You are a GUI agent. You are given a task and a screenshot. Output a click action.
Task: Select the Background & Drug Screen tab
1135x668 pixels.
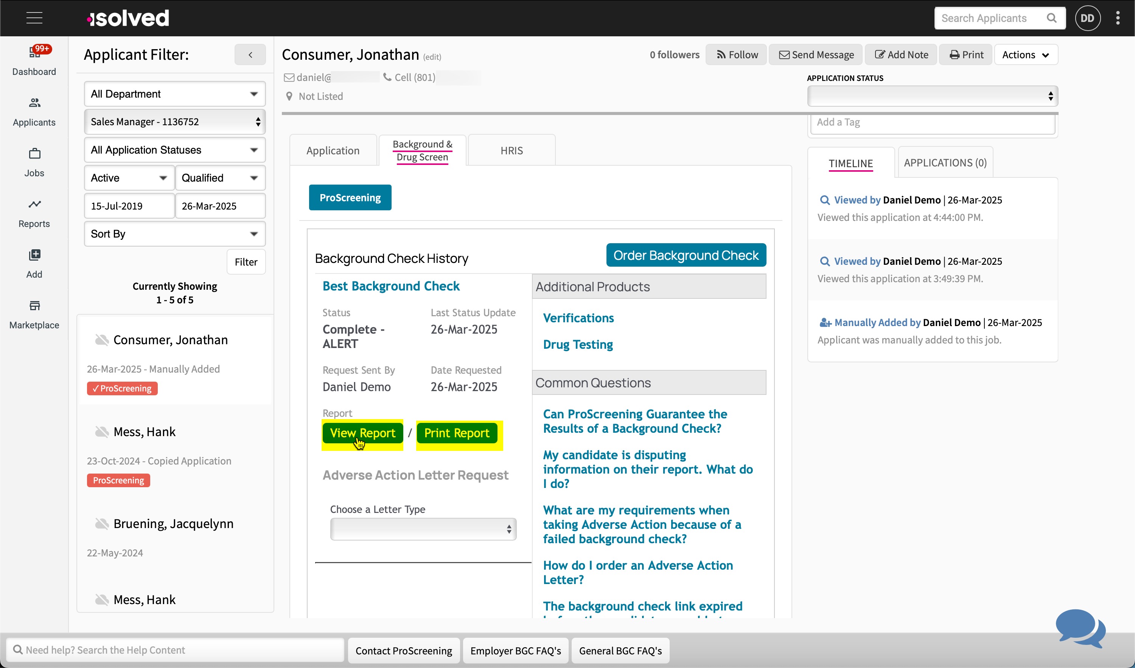422,151
